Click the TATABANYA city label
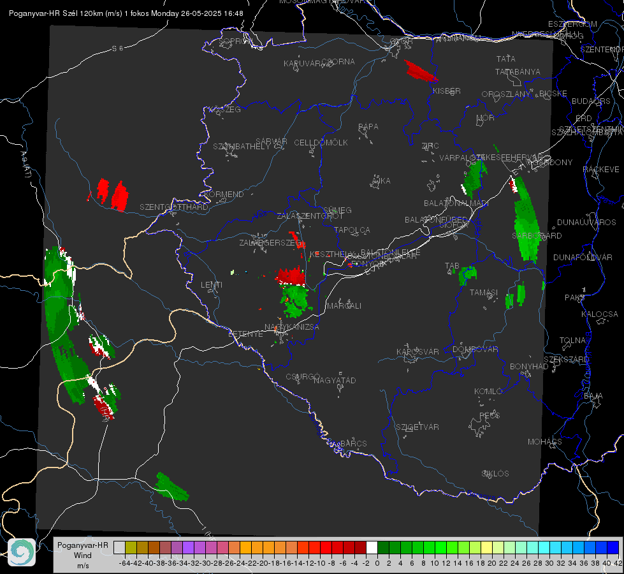 pos(518,72)
